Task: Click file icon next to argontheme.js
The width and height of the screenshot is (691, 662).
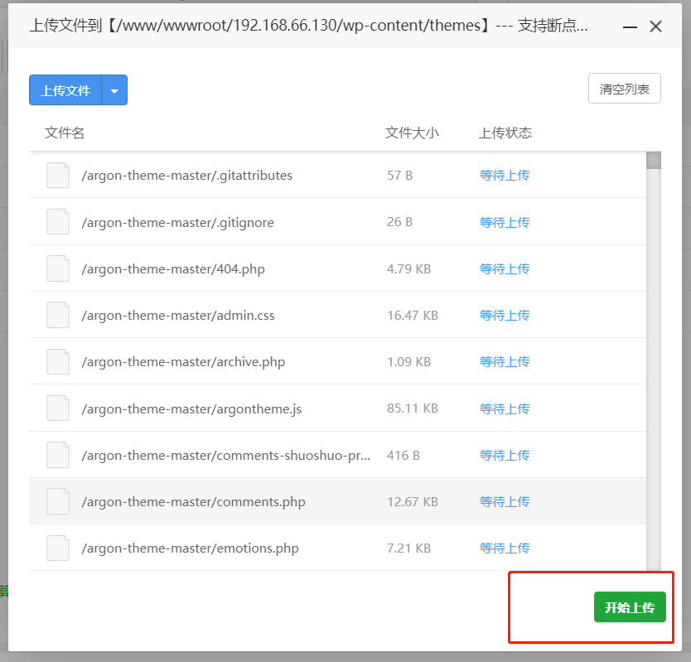Action: (58, 408)
